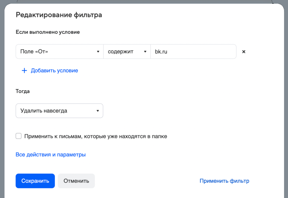Click the Если выполнено условие section label
288x198 pixels.
(48, 32)
